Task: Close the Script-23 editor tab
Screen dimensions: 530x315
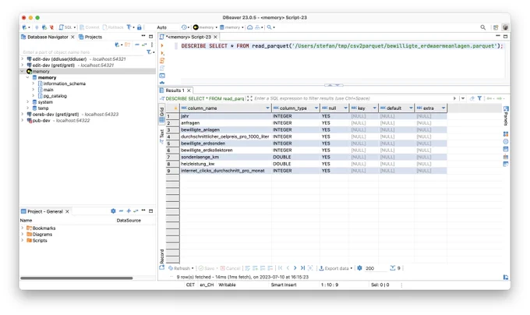Action: pyautogui.click(x=215, y=37)
